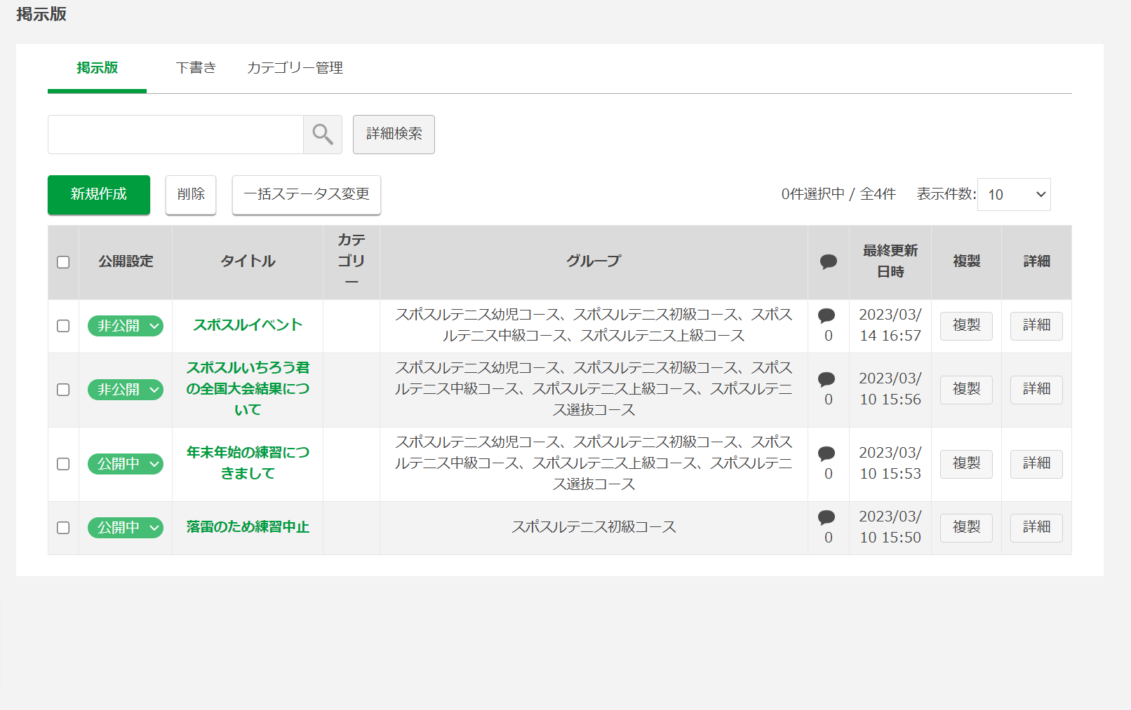Click 複製 for 落雷のため練習中止

(966, 528)
